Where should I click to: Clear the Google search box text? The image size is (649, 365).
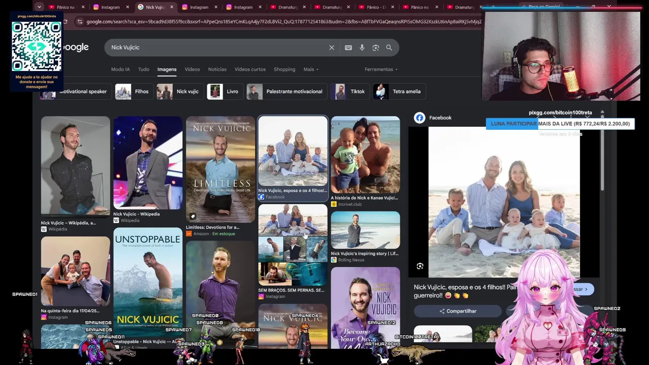(x=332, y=48)
